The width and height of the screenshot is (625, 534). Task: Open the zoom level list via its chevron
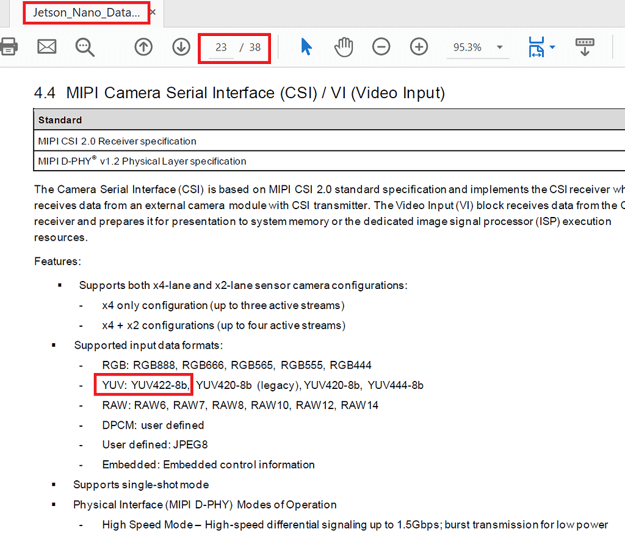tap(499, 47)
